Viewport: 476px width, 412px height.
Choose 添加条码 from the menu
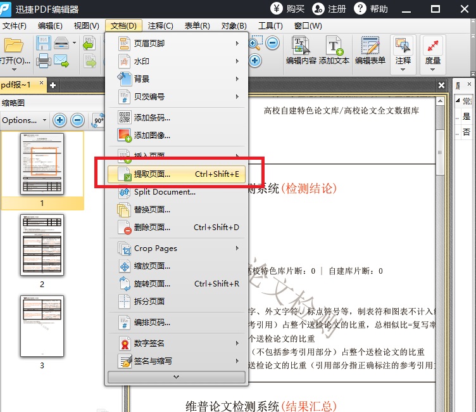[177, 117]
